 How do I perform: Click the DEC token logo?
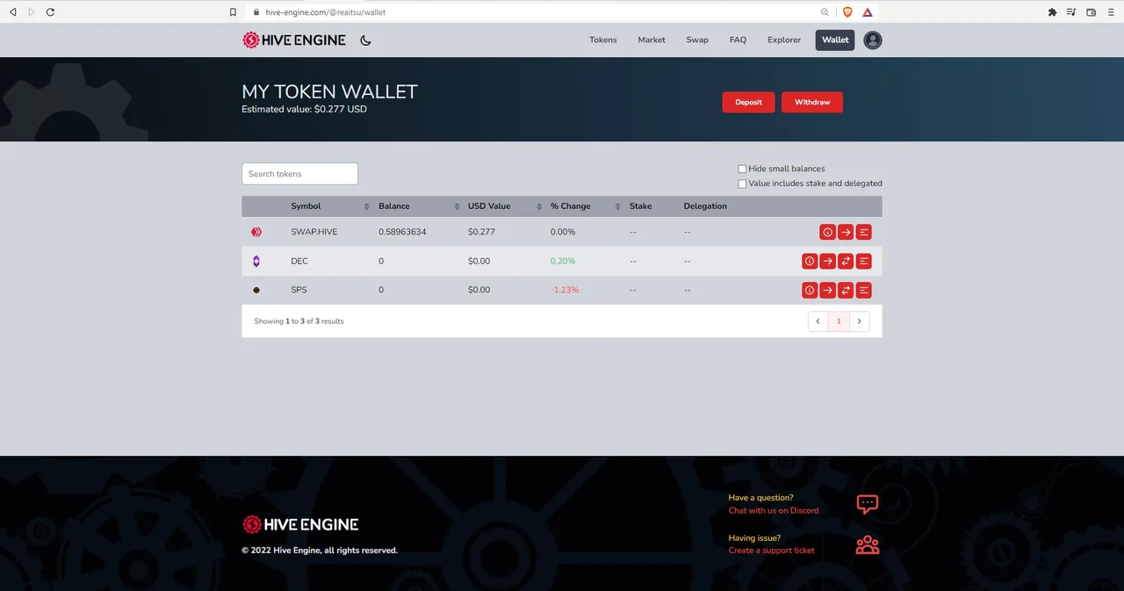(256, 261)
